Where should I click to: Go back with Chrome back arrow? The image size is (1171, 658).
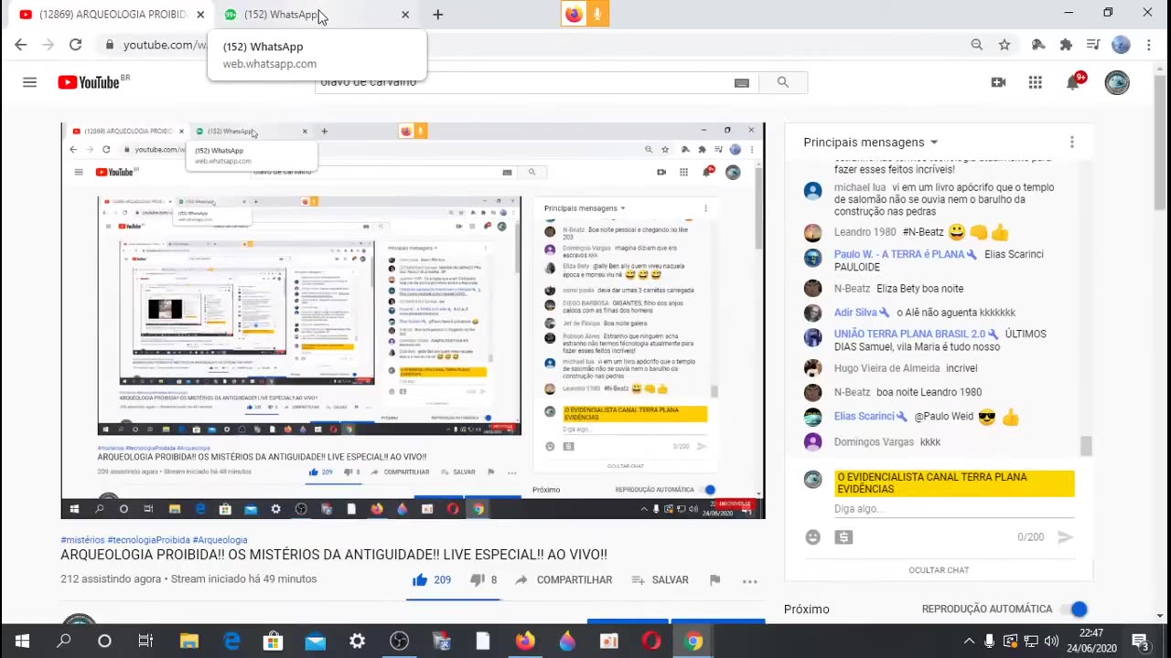pyautogui.click(x=20, y=44)
